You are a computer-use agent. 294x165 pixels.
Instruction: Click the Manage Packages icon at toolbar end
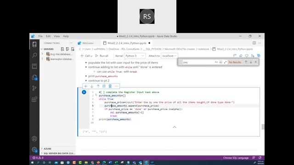tap(259, 56)
